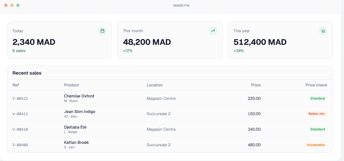Select the Djellaba Été product name
Screen dimensions: 344x161
point(75,127)
